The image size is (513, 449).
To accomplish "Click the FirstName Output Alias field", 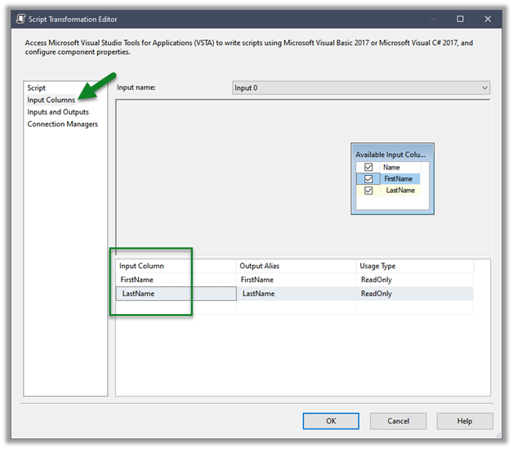I will 295,280.
